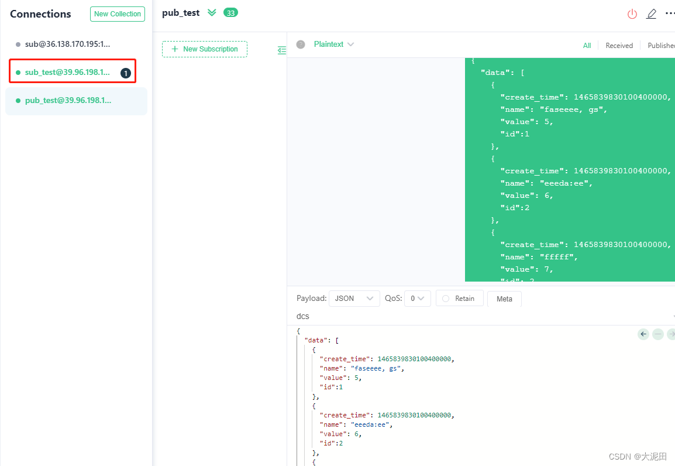Click the gray question mark help icon
Image resolution: width=675 pixels, height=466 pixels.
pyautogui.click(x=301, y=44)
